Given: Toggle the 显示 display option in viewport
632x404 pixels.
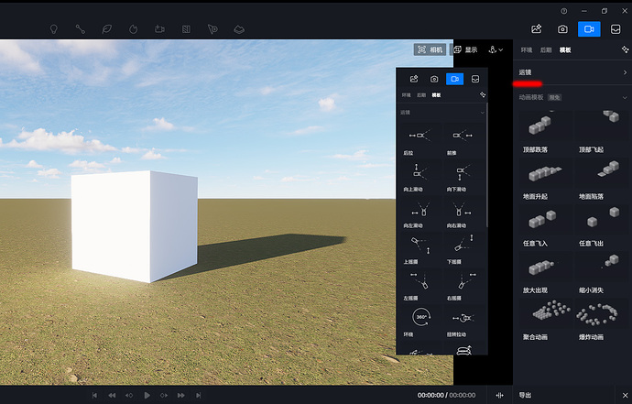Looking at the screenshot, I should 465,49.
